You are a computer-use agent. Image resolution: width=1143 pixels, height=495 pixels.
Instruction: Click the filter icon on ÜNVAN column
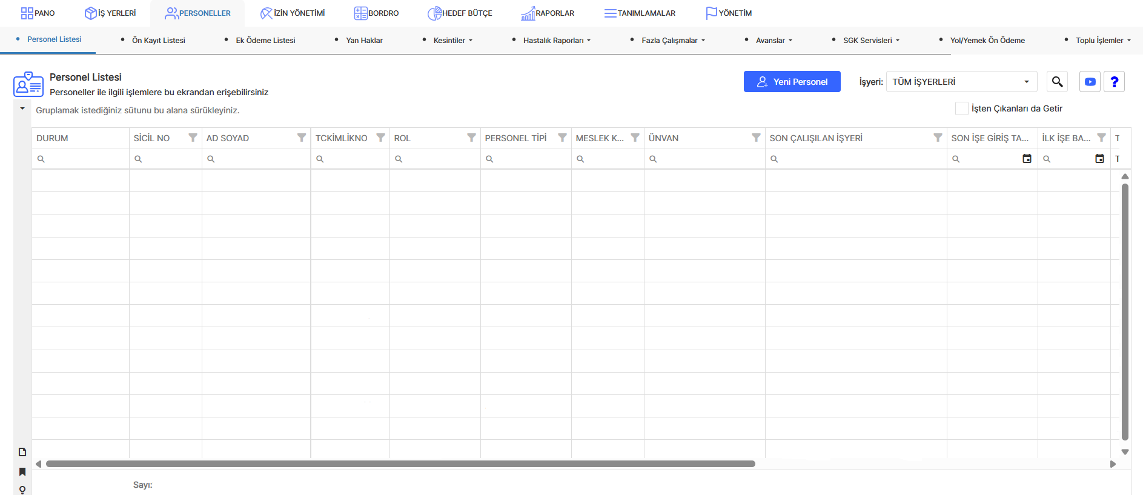click(x=756, y=138)
